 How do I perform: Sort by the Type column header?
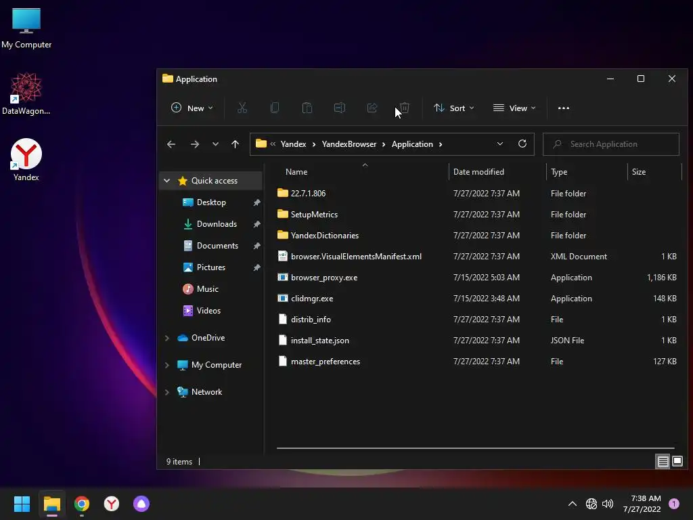pyautogui.click(x=587, y=171)
